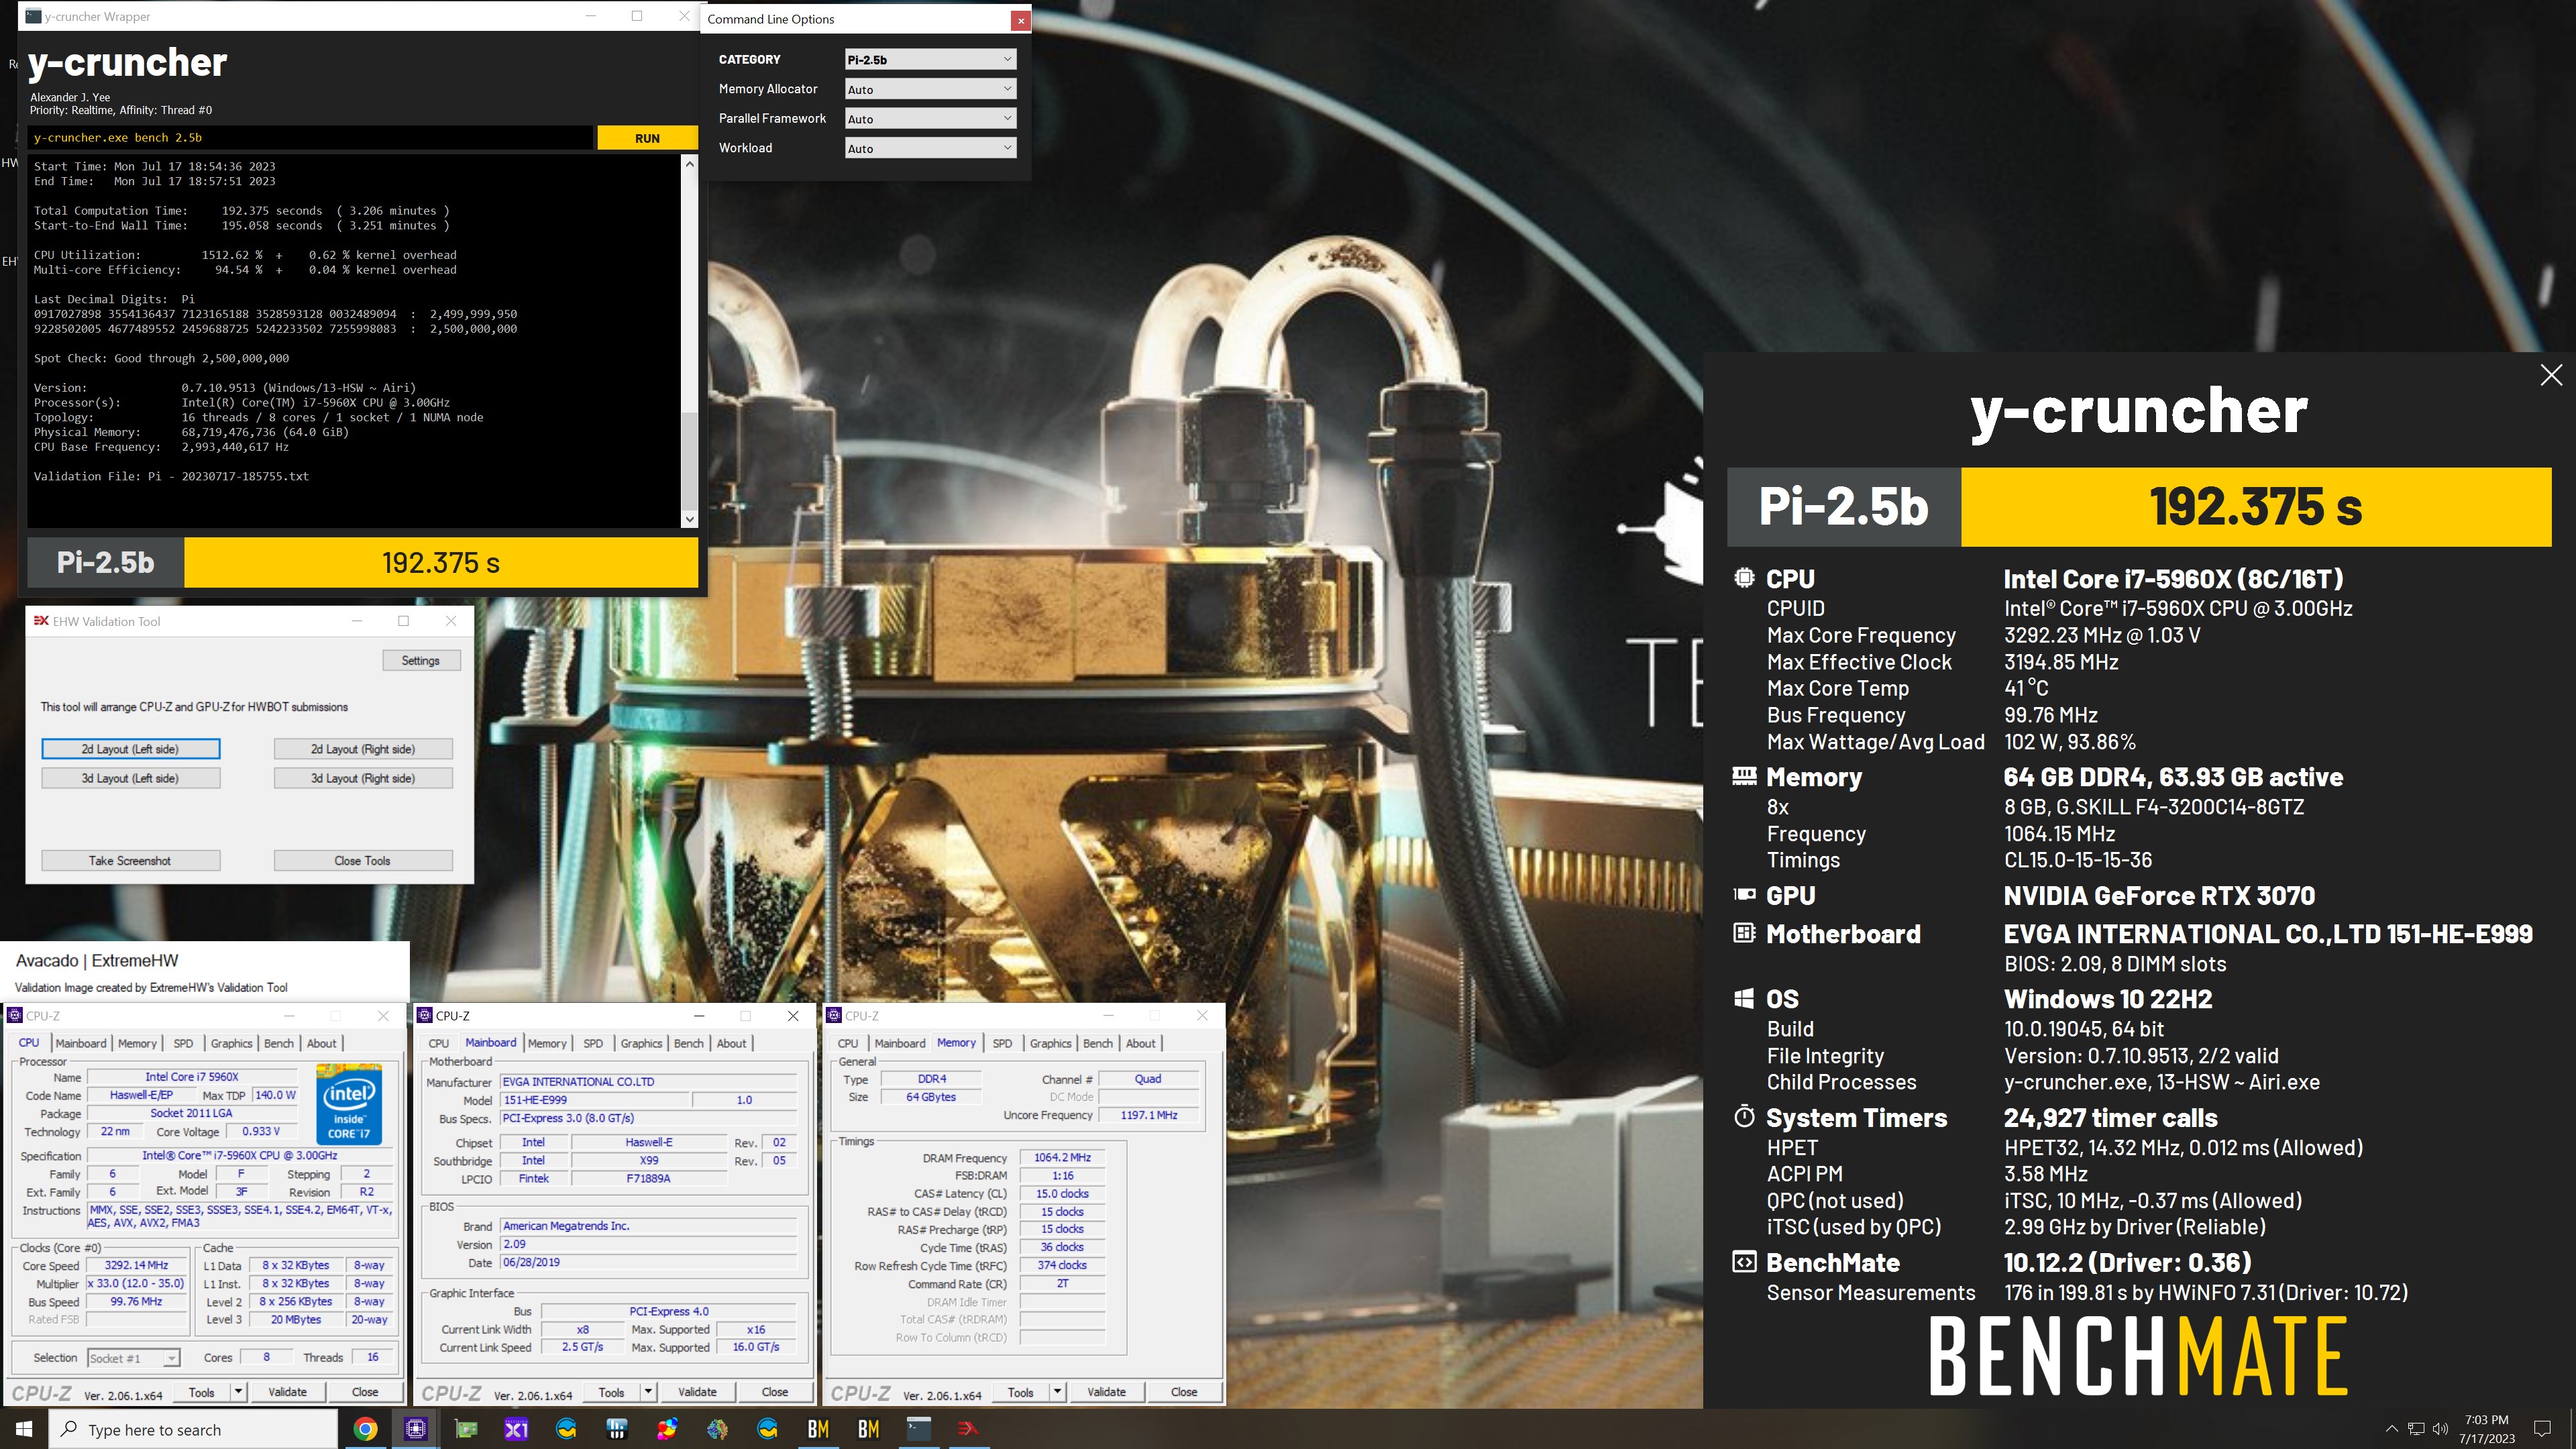The height and width of the screenshot is (1449, 2576).
Task: Expand Tools arrow in CPU-Z Memory window
Action: point(1057,1391)
